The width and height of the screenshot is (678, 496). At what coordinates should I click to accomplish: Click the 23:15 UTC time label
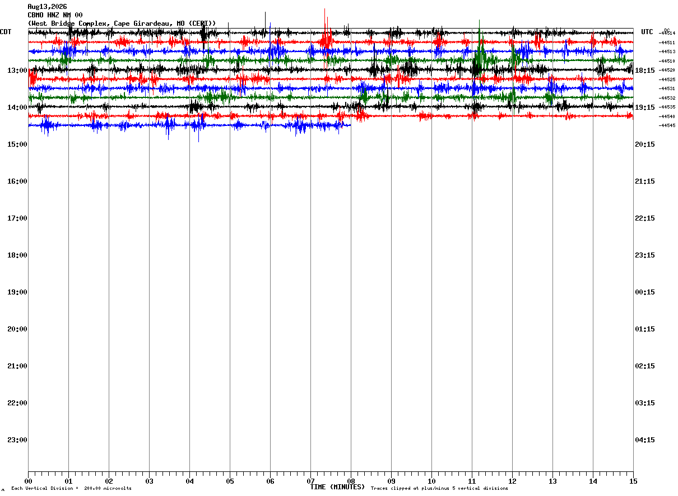(645, 255)
